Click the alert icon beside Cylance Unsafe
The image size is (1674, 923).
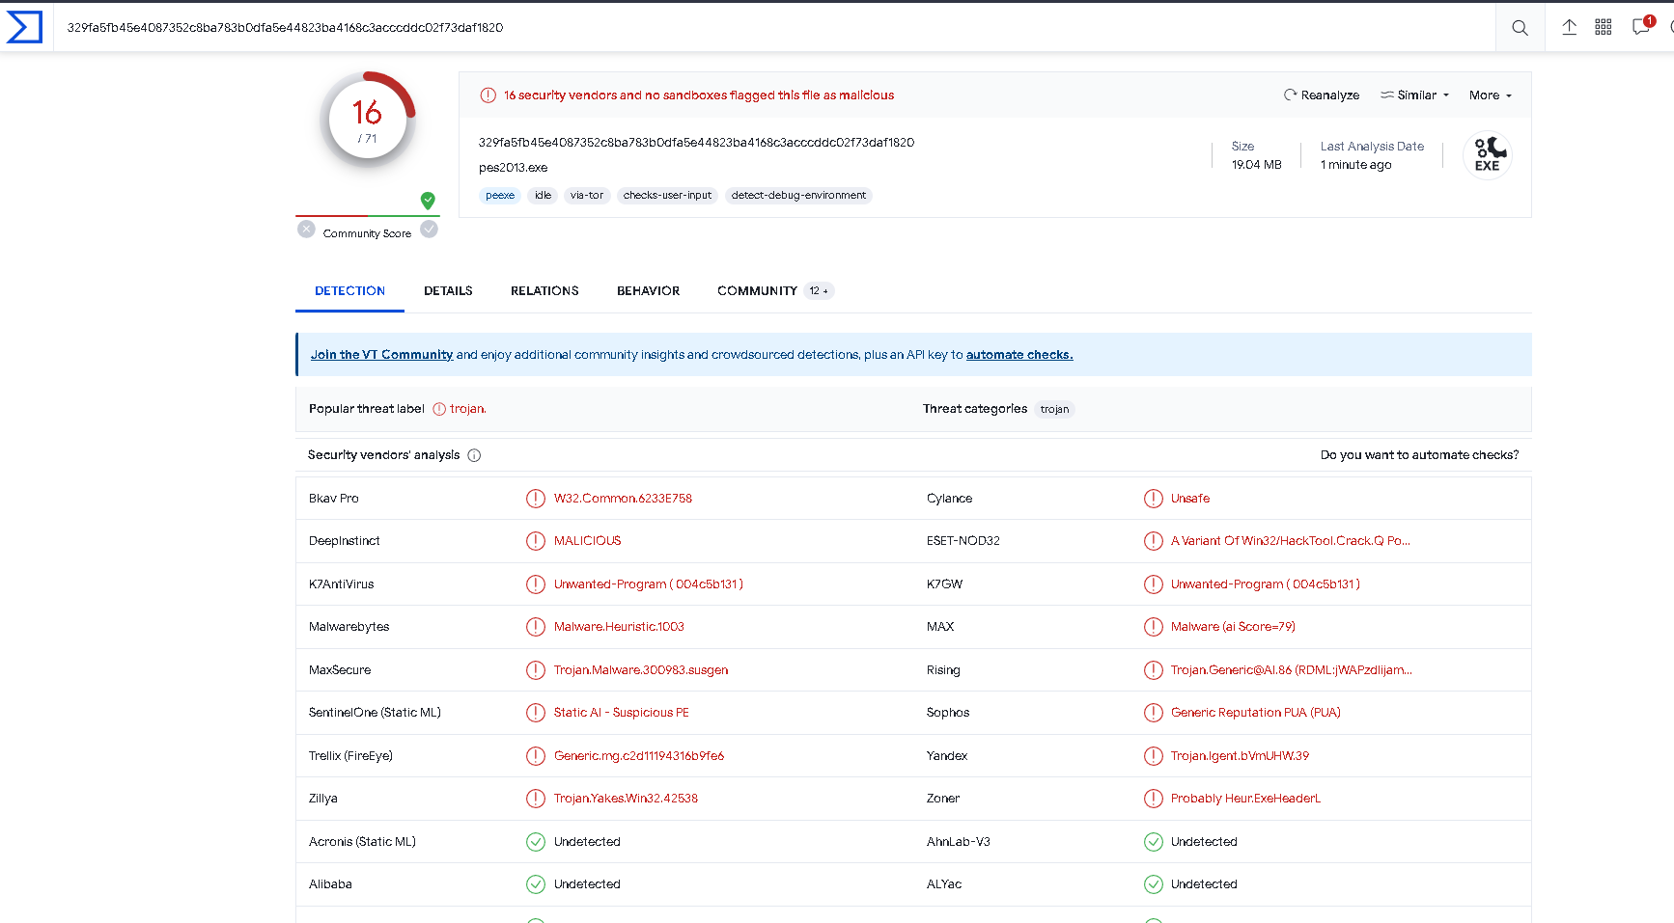pos(1154,499)
